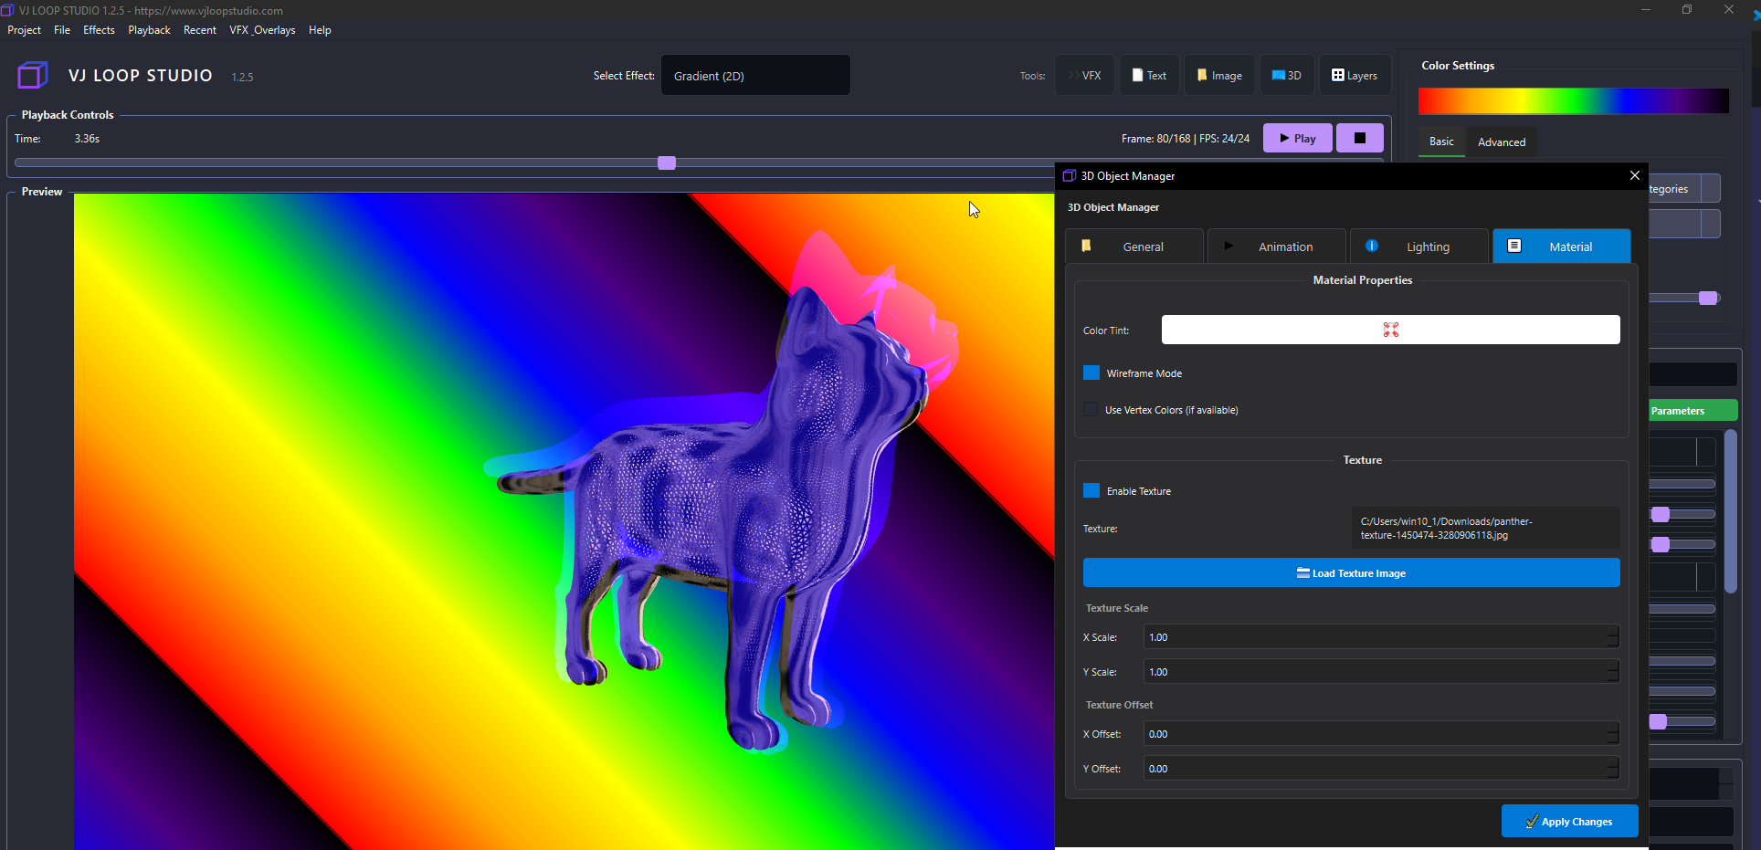Open the Select Effect Gradient (2D) dropdown

point(755,75)
